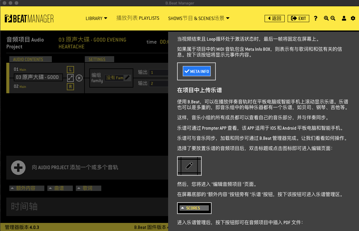The image size is (359, 231).
Task: Toggle the META INFO checkbox in help
Action: [197, 71]
